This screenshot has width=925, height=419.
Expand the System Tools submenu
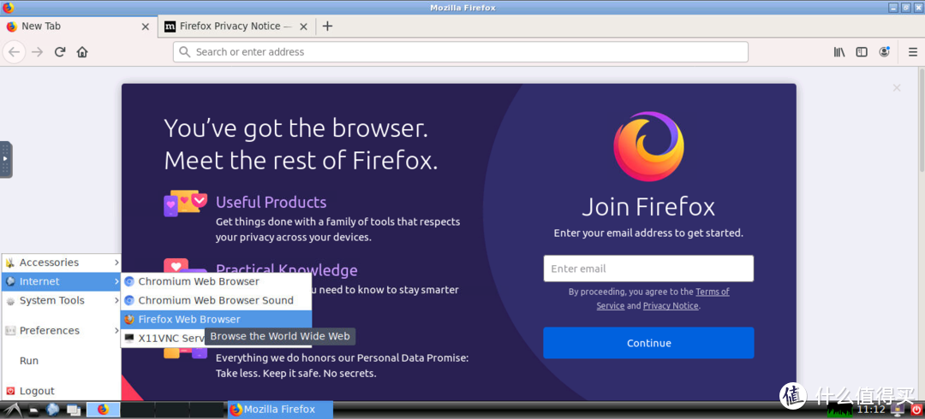(x=62, y=300)
